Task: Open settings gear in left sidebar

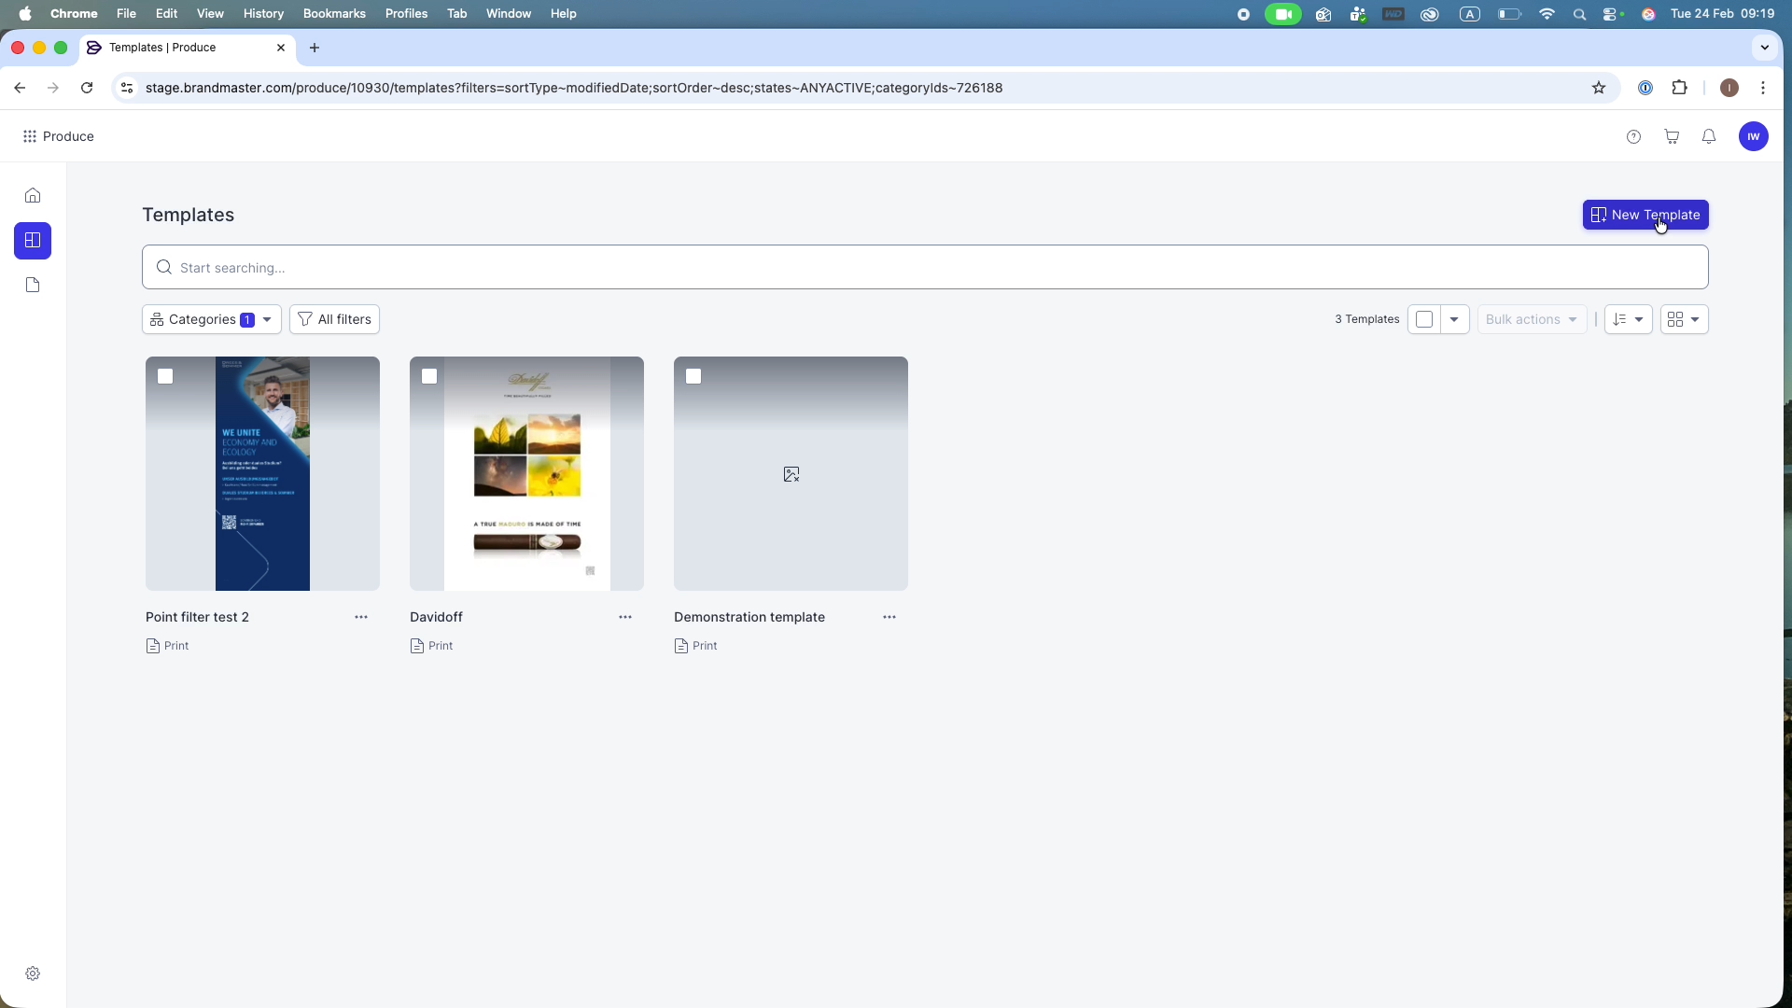Action: pos(33,973)
